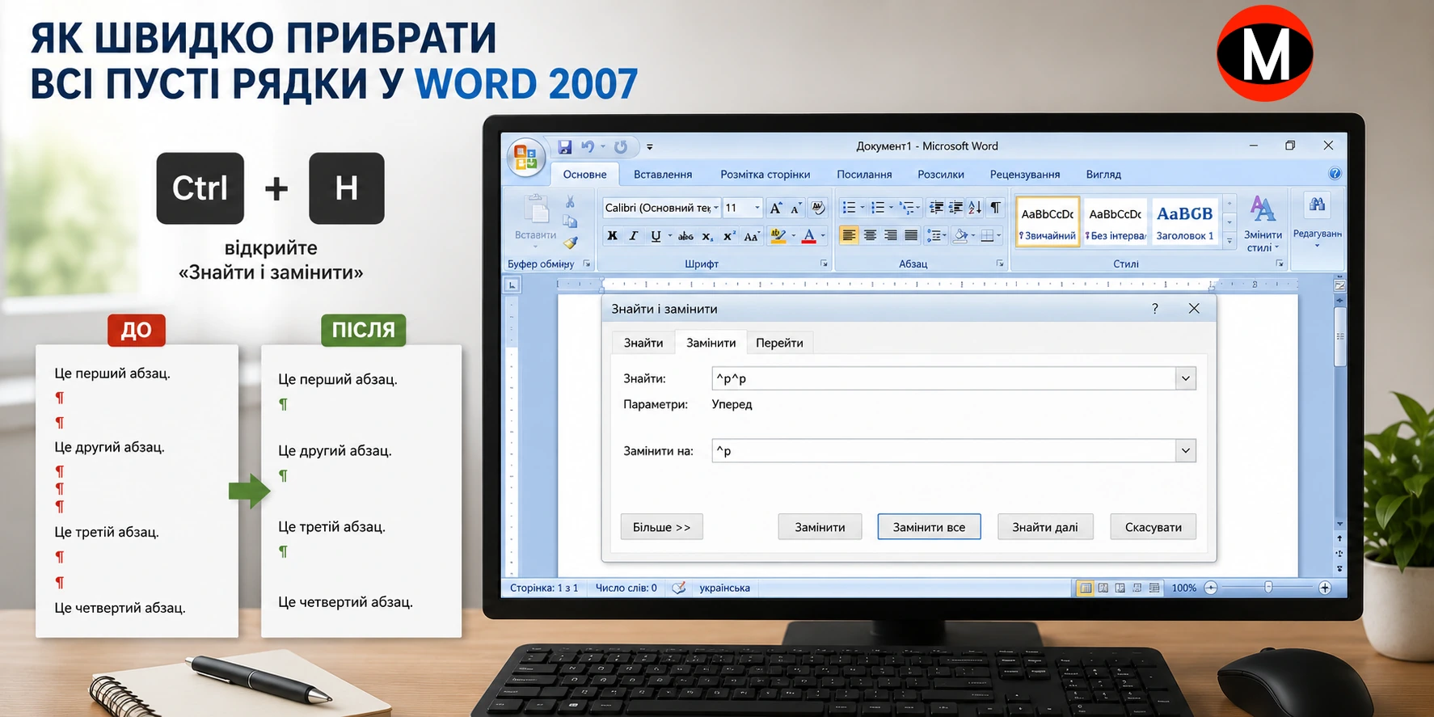Click the tab selector at ruler corner

512,285
